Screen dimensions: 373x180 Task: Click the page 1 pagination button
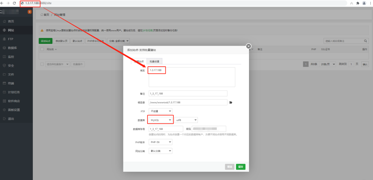(306, 64)
